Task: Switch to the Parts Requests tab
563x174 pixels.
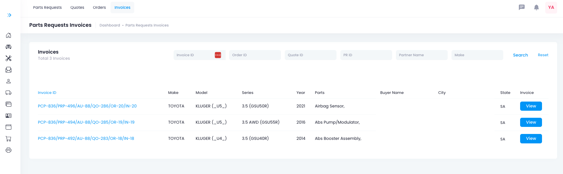Action: tap(47, 7)
